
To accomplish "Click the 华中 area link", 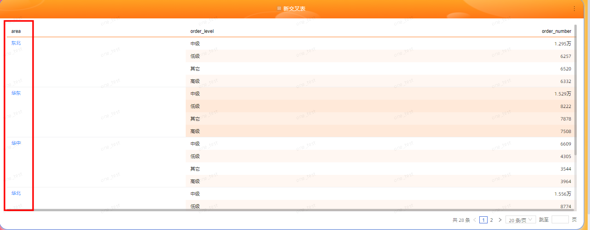I will point(16,143).
